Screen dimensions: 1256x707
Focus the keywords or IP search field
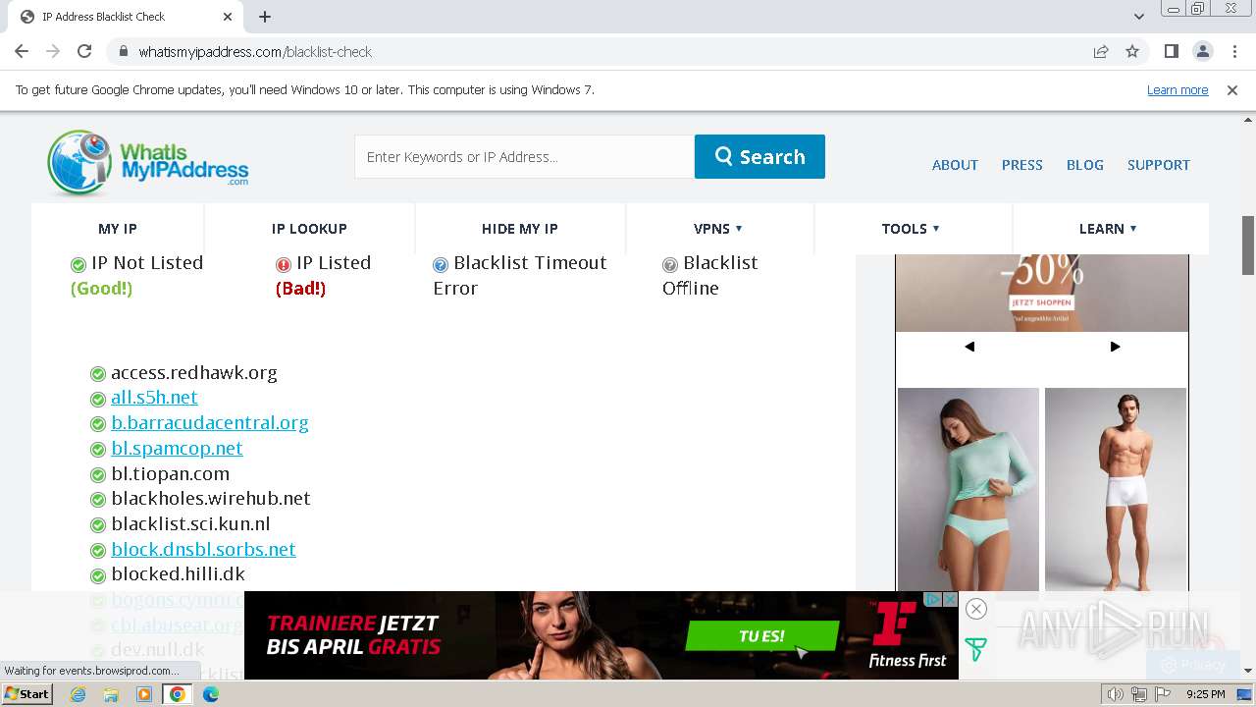tap(524, 157)
